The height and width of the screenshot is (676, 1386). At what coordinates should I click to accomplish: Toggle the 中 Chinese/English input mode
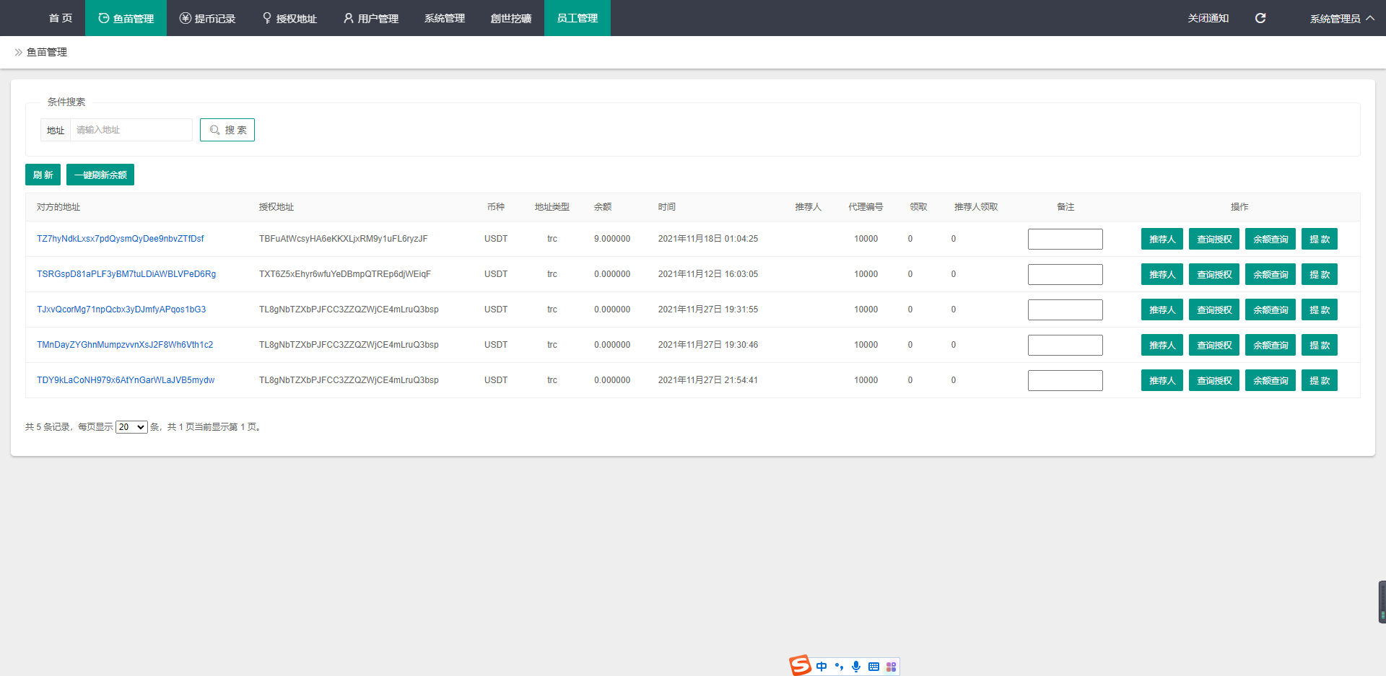[821, 667]
